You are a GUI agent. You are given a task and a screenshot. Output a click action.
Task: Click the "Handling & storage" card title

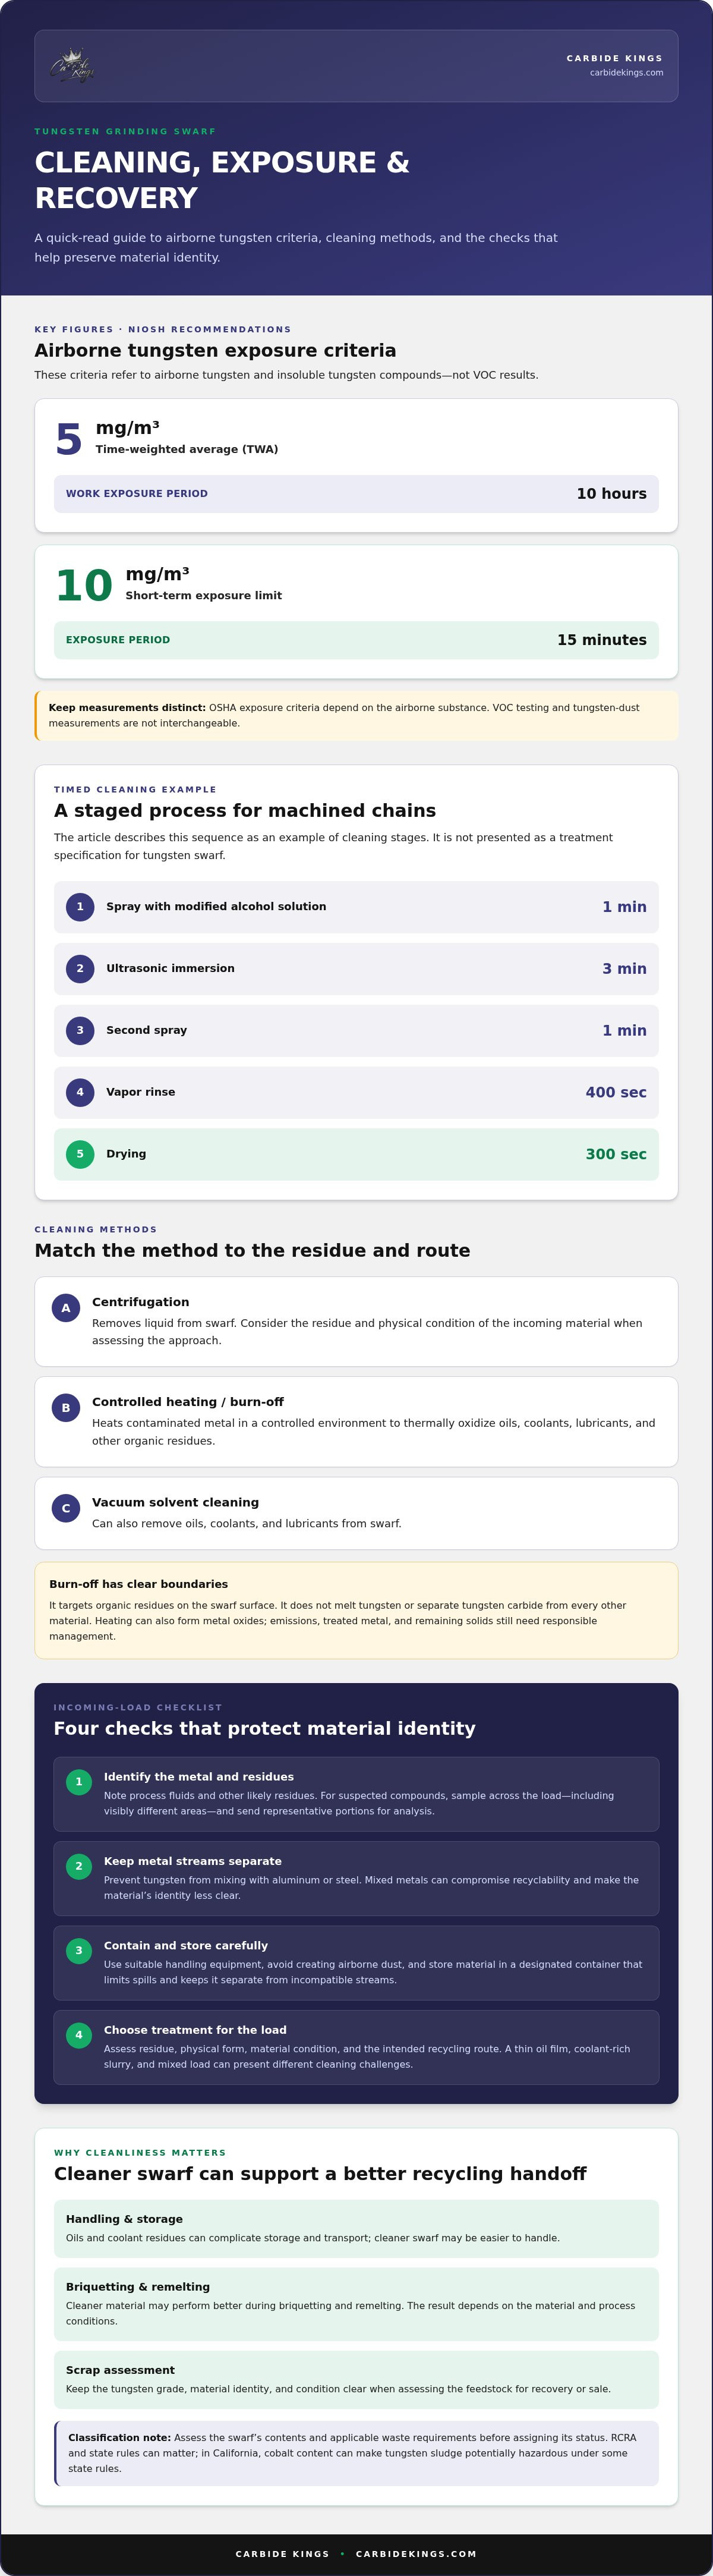pyautogui.click(x=124, y=2219)
